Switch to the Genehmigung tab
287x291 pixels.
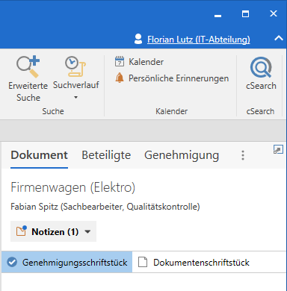[x=182, y=156]
